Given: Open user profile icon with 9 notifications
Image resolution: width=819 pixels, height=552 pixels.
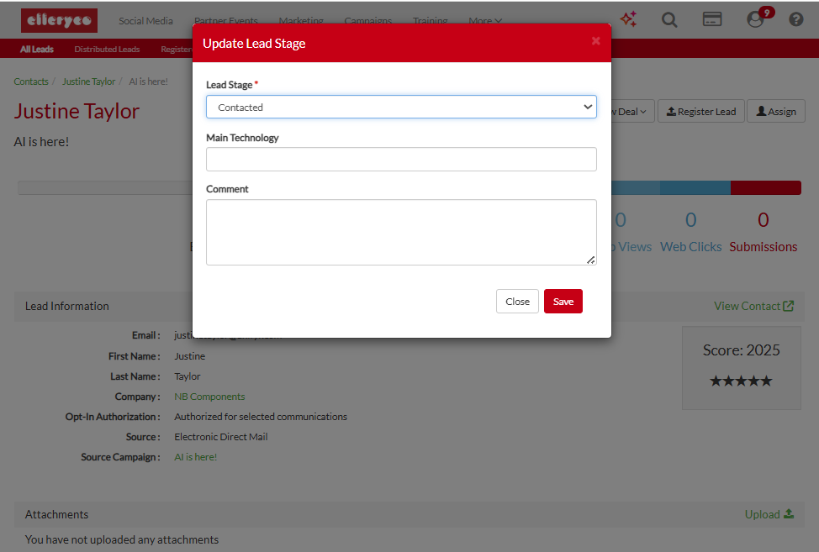Looking at the screenshot, I should pos(756,20).
